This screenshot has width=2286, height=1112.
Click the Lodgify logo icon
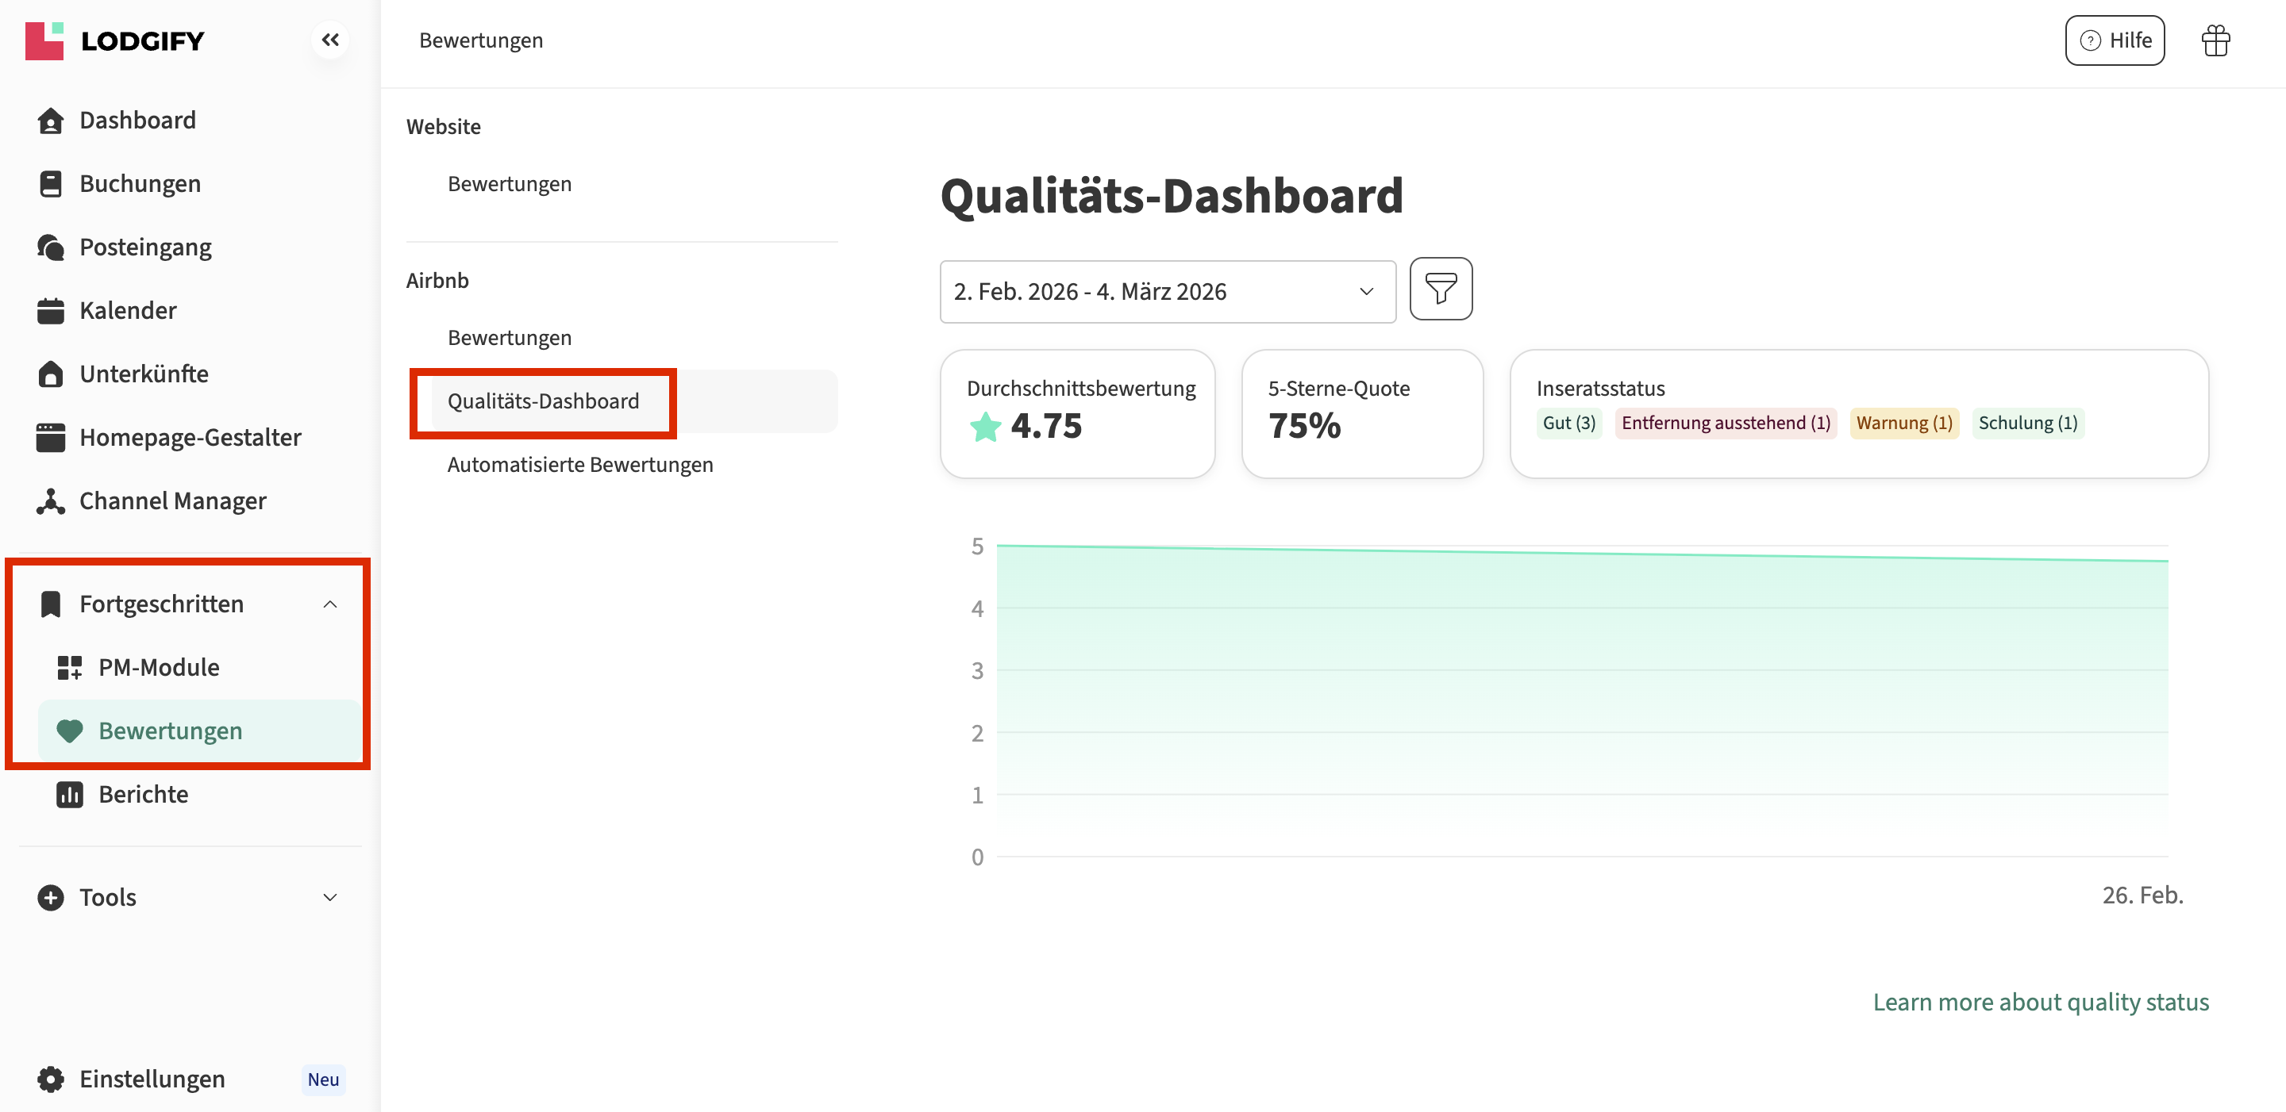pyautogui.click(x=44, y=40)
